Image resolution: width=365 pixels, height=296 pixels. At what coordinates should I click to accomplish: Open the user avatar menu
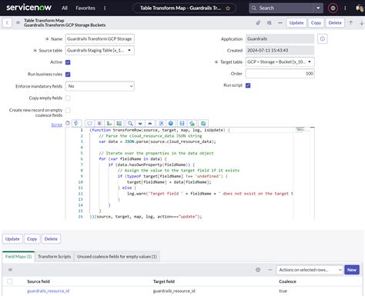(360, 8)
